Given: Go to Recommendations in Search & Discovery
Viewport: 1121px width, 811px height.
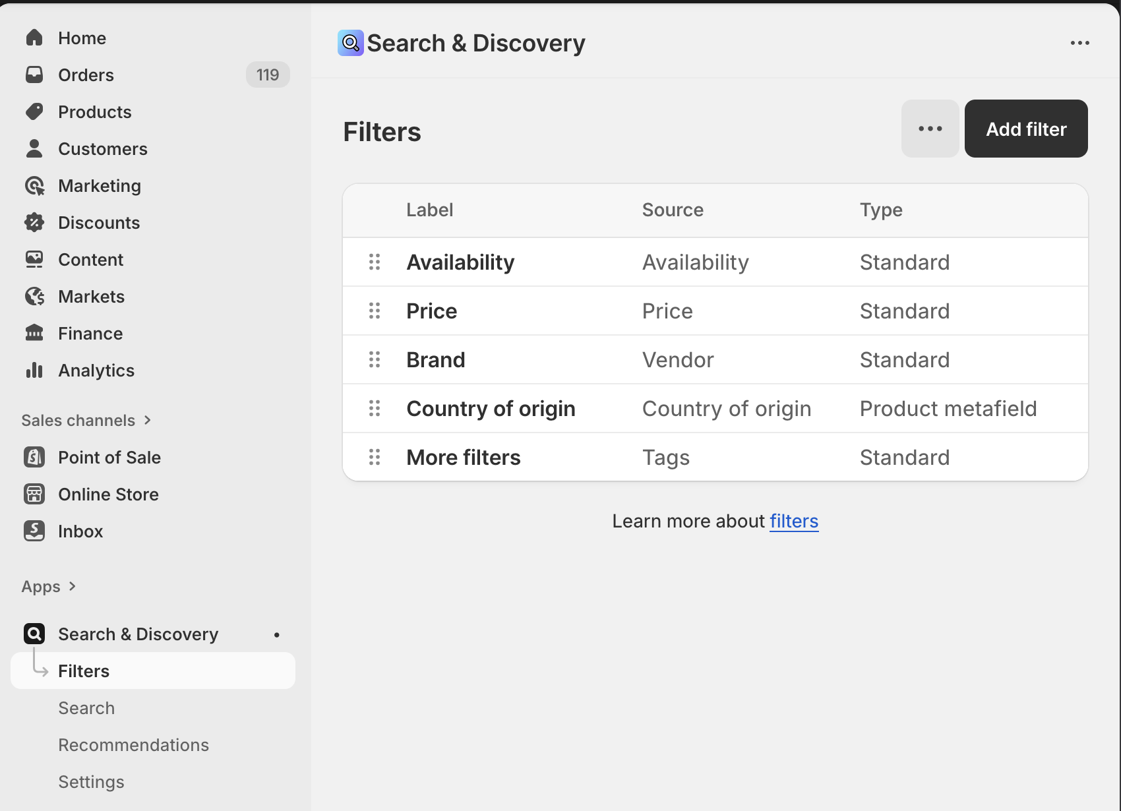Looking at the screenshot, I should point(133,745).
